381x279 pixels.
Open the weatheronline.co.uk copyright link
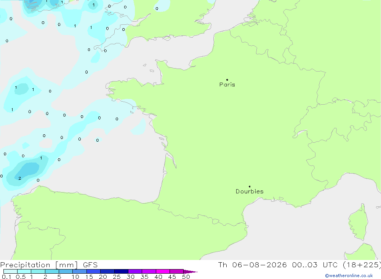click(x=349, y=276)
